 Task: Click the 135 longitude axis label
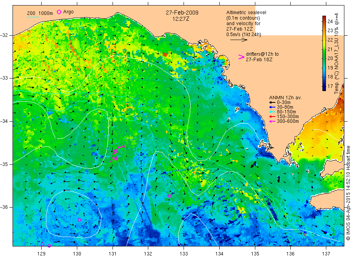[x=255, y=254]
